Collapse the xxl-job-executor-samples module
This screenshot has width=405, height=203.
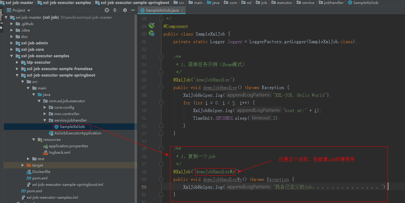[12, 56]
